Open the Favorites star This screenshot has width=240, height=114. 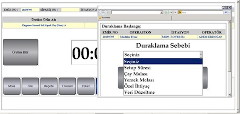click(100, 18)
